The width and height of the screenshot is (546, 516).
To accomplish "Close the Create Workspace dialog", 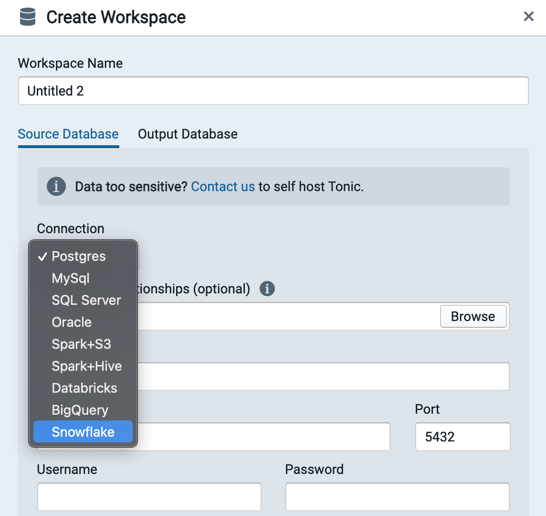I will [529, 16].
